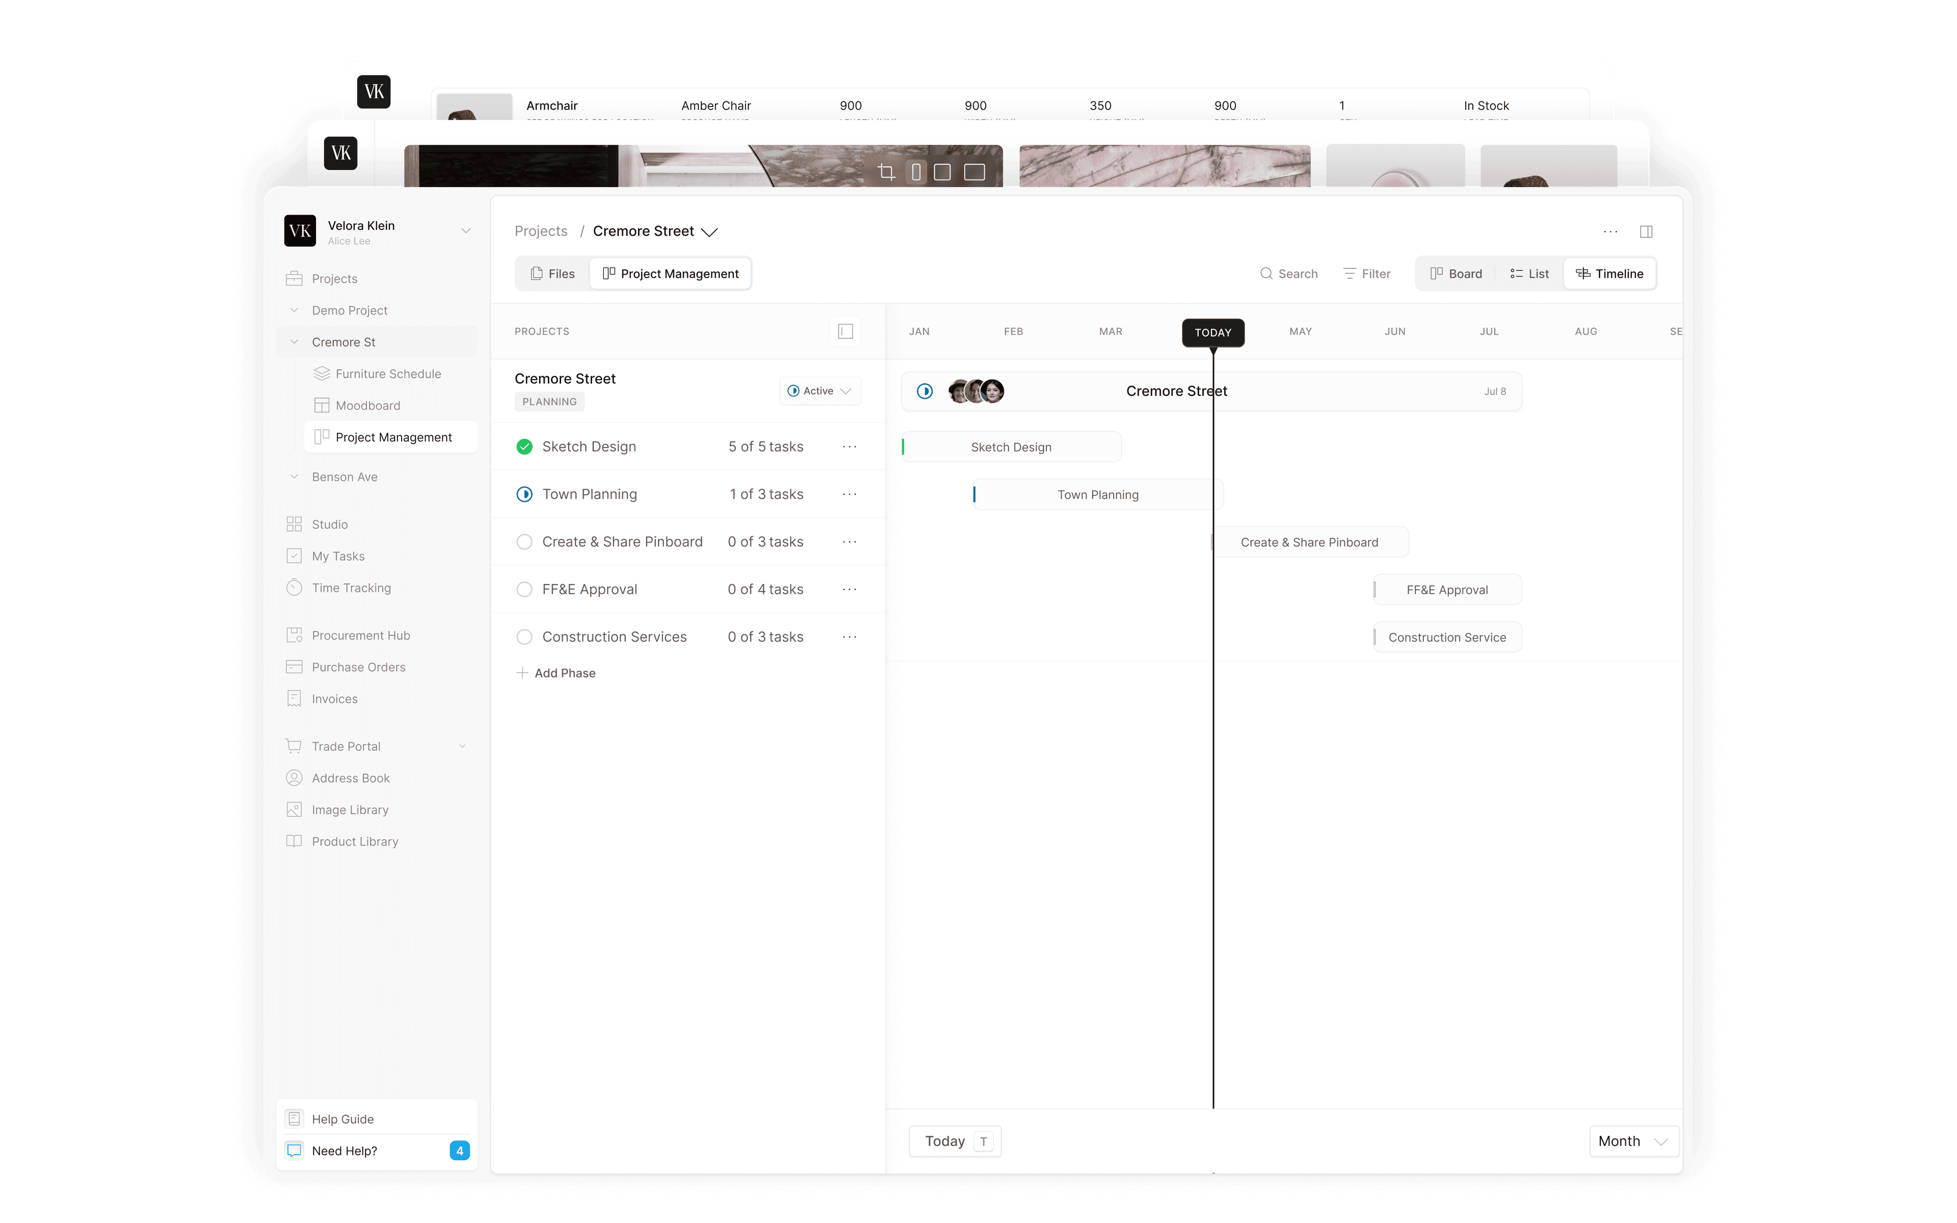Open Create & Share Pinboard row options
1957x1223 pixels.
tap(849, 541)
